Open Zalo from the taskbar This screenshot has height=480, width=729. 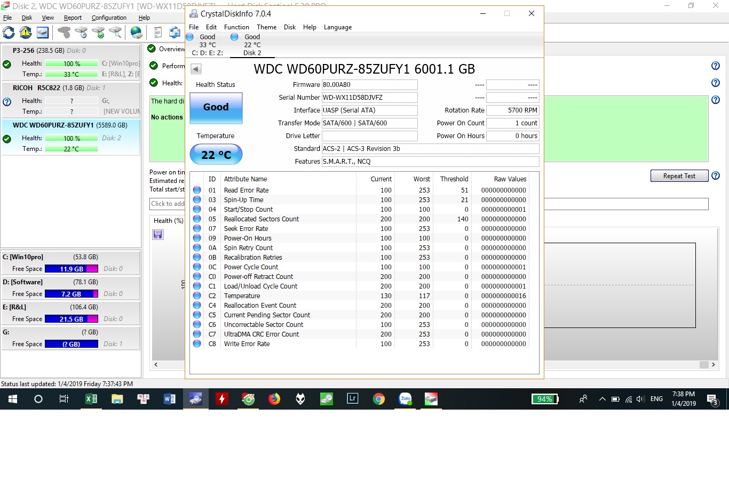pos(405,399)
